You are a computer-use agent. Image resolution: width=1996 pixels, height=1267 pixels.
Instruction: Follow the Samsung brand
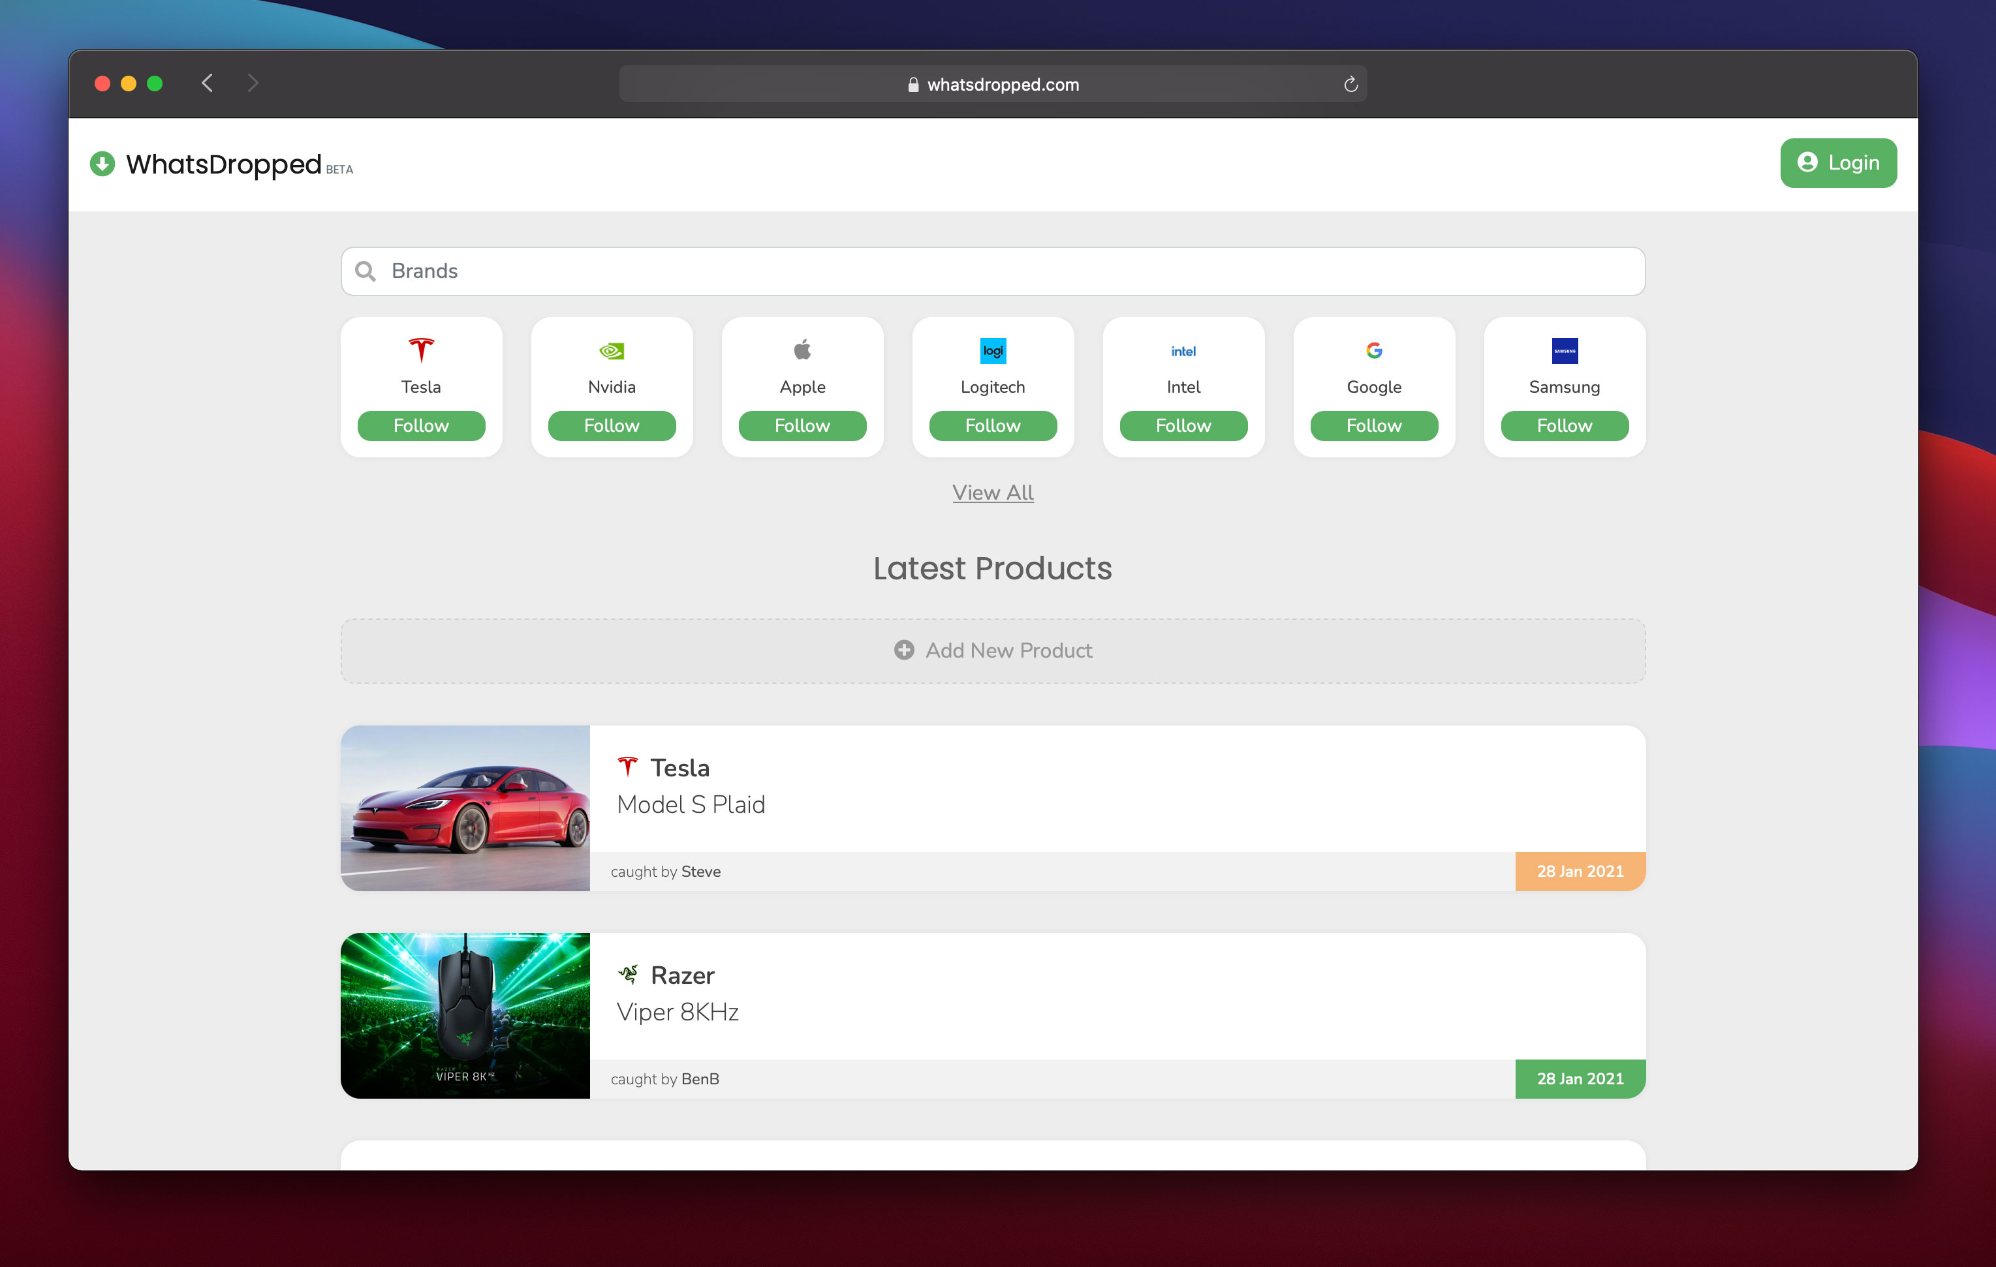(x=1565, y=426)
